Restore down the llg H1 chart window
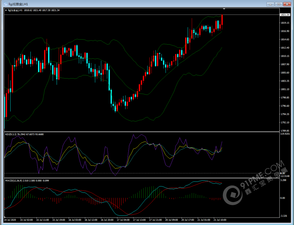This screenshot has width=294, height=225. [279, 4]
